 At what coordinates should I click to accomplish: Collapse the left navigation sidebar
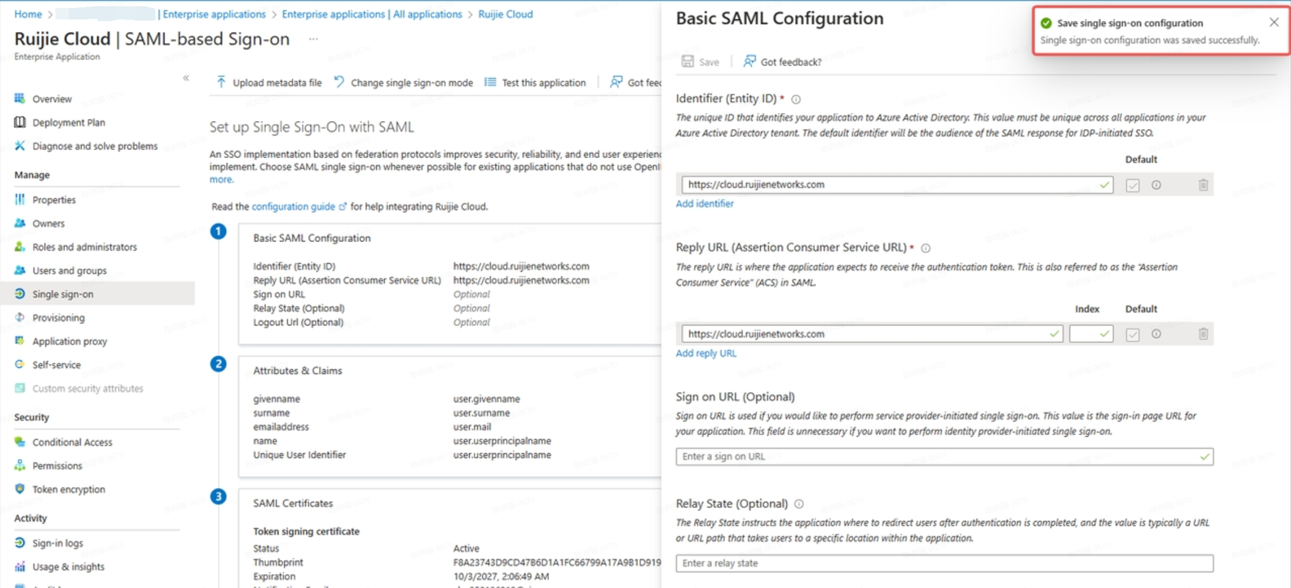[x=186, y=78]
